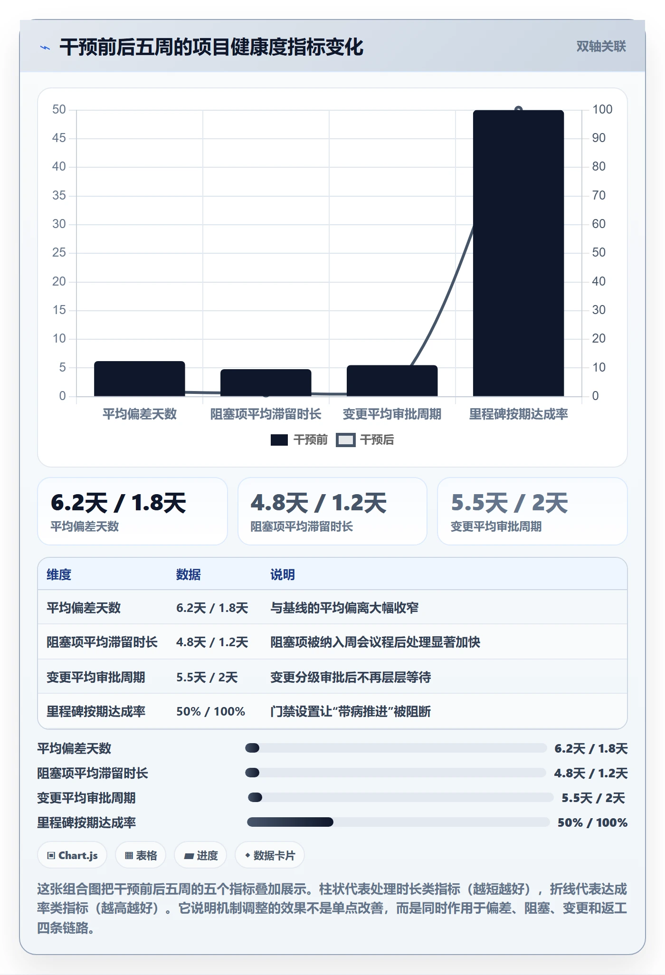Open the 4.8天 / 1.2天 data card
The height and width of the screenshot is (975, 665).
pyautogui.click(x=332, y=511)
